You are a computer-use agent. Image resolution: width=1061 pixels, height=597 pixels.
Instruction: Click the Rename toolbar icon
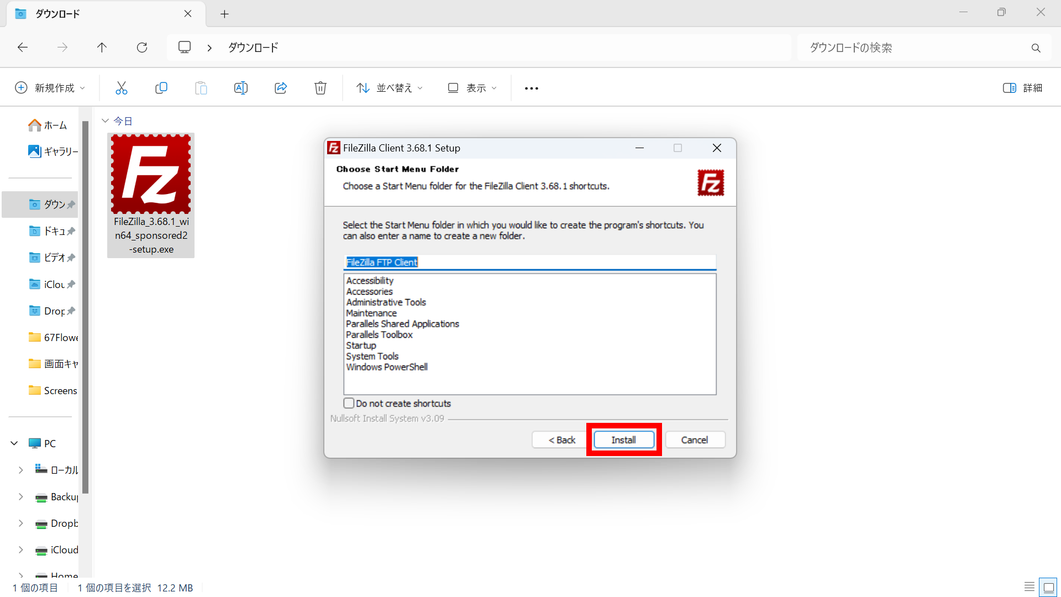click(x=241, y=88)
